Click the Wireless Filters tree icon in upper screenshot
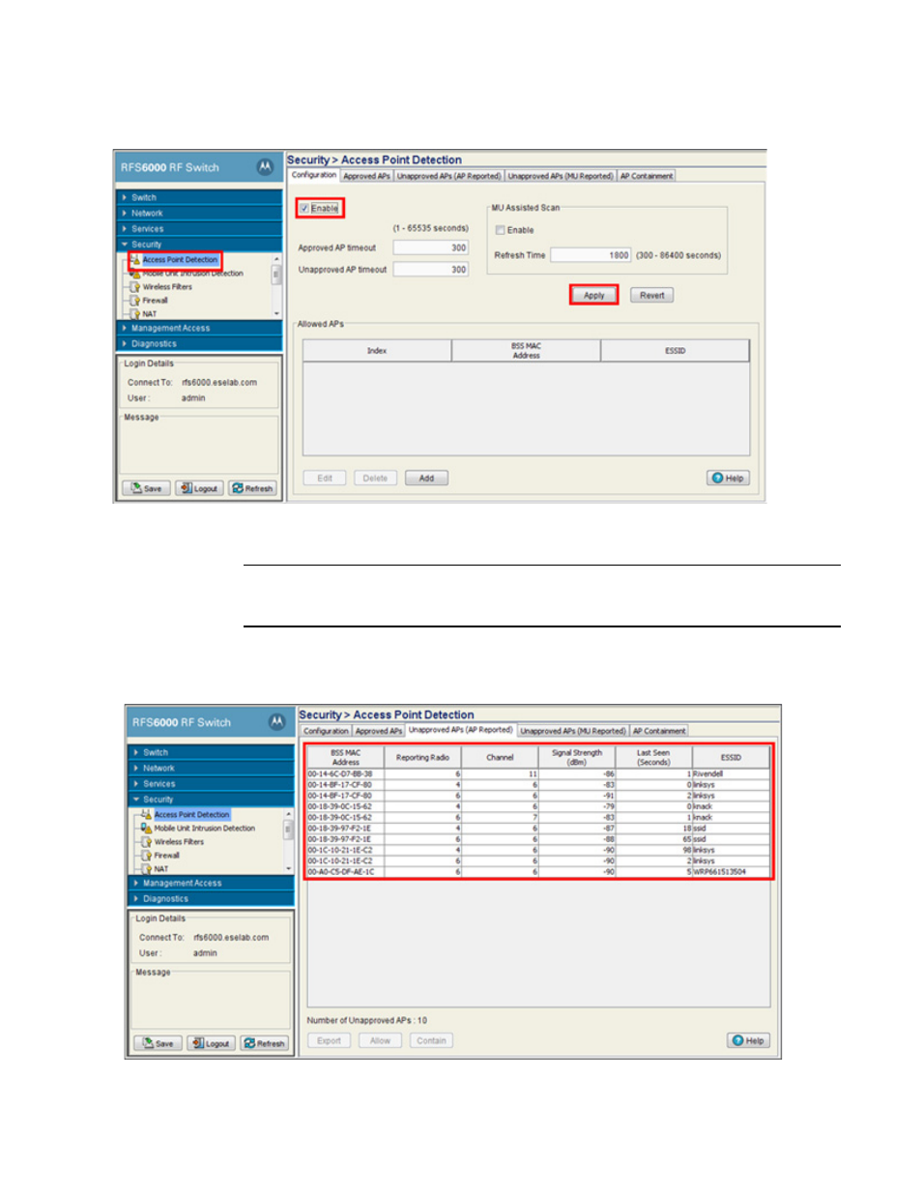 [135, 287]
